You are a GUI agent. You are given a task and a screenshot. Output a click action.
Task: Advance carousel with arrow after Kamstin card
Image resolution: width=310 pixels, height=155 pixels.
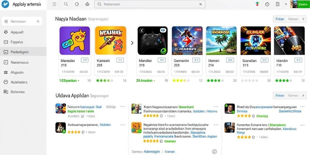pos(132,43)
